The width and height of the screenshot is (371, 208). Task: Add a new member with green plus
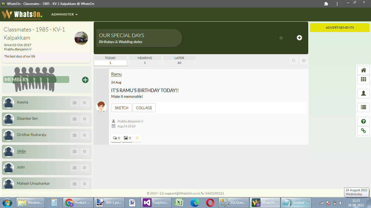(x=85, y=80)
